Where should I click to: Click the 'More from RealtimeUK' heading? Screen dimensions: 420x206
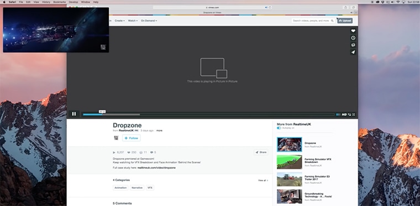[294, 124]
